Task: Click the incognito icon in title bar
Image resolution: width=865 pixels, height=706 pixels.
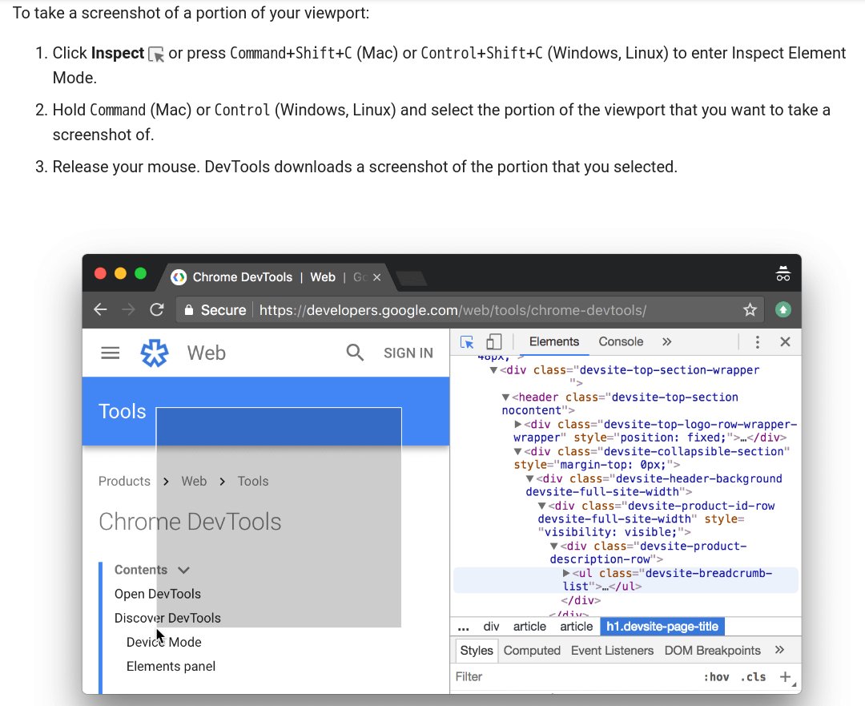Action: point(783,273)
